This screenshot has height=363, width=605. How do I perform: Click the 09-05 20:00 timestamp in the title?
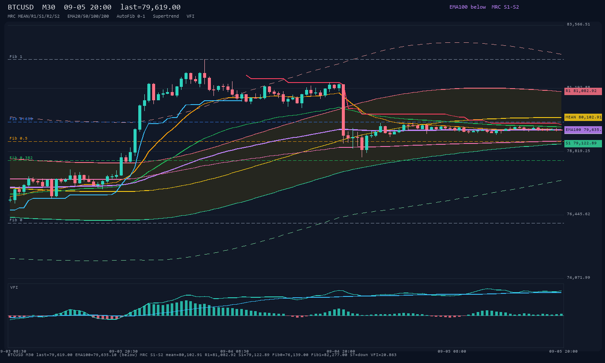click(x=88, y=7)
